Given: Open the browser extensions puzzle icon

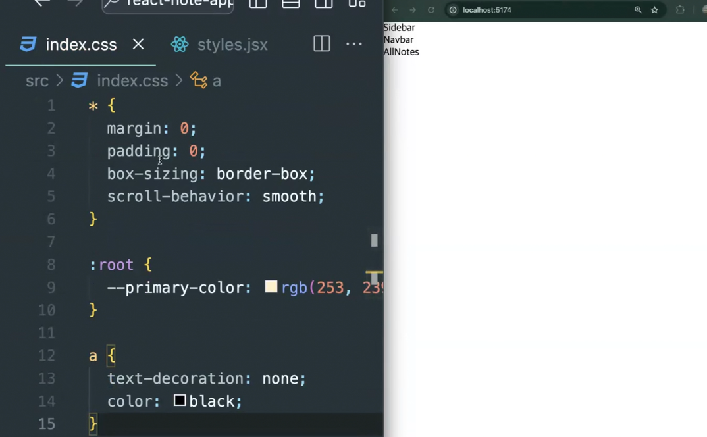Looking at the screenshot, I should [x=680, y=10].
